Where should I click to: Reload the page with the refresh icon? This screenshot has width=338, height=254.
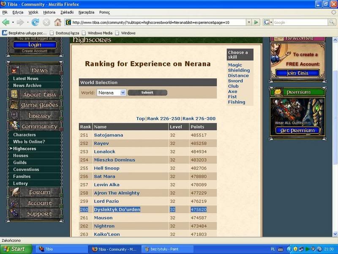(x=35, y=22)
